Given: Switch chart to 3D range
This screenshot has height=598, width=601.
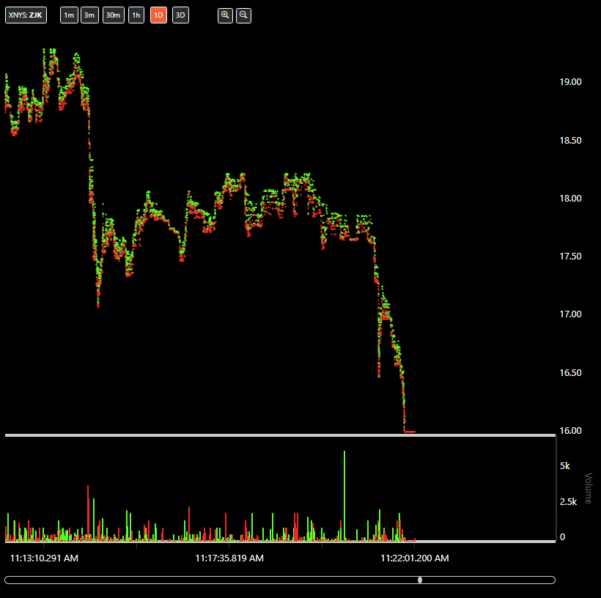Looking at the screenshot, I should click(180, 15).
